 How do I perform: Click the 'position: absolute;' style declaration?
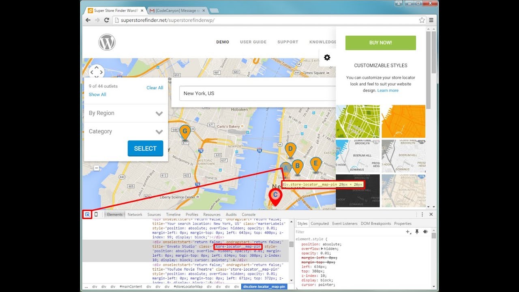(x=322, y=244)
